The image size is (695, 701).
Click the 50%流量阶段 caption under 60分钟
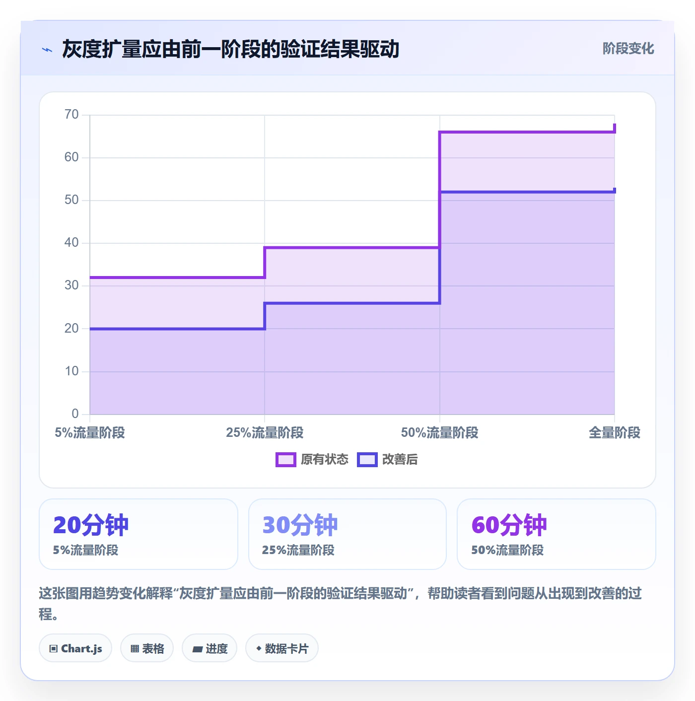pos(507,550)
